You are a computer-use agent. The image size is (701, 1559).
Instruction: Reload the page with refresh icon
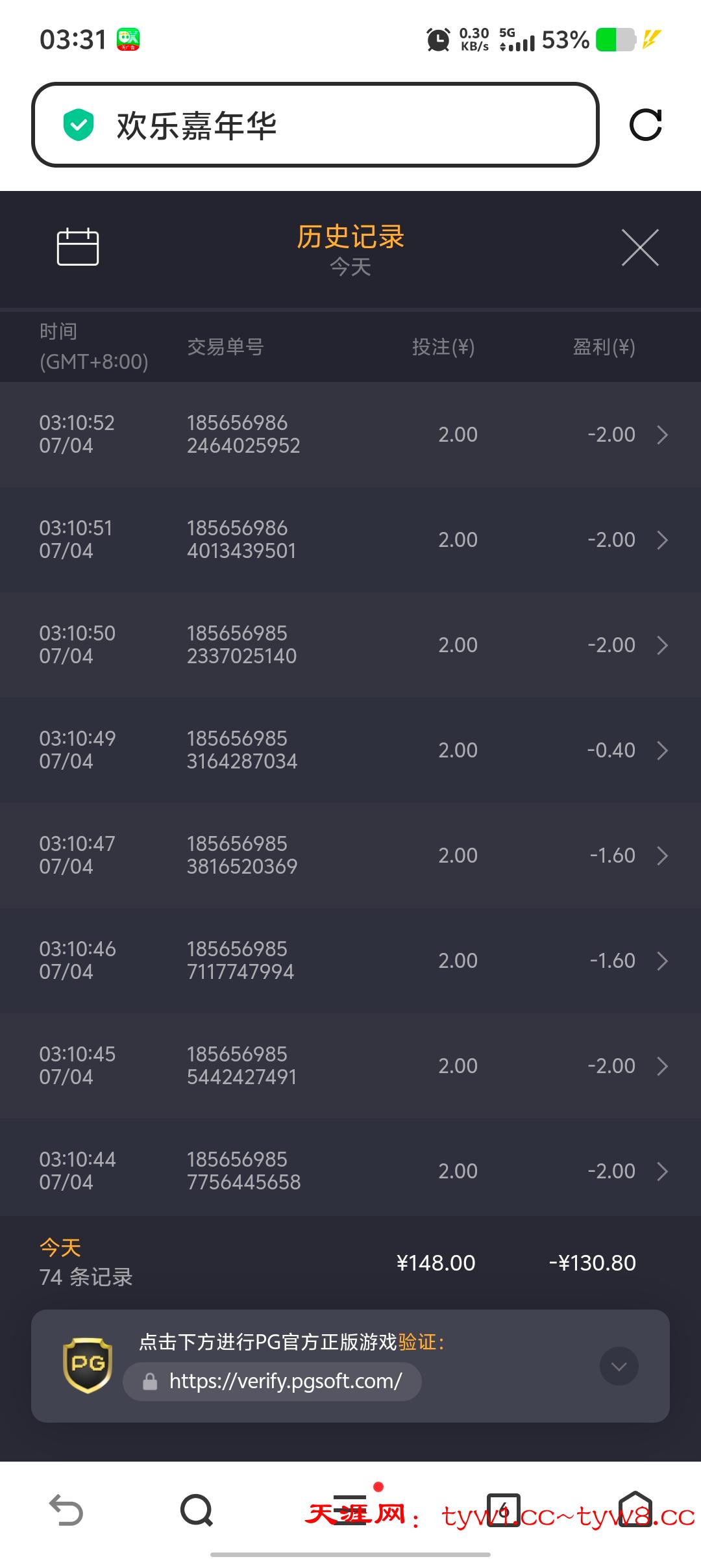pos(646,125)
